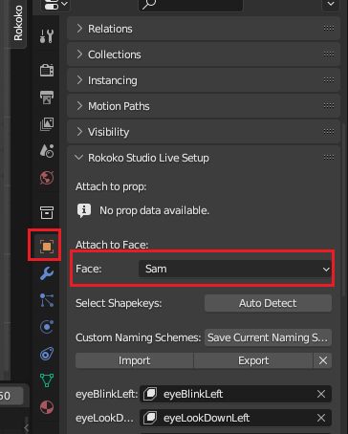Screen dimensions: 348x434
Task: Click the 'Select Shapekeys:' label
Action: (x=119, y=303)
